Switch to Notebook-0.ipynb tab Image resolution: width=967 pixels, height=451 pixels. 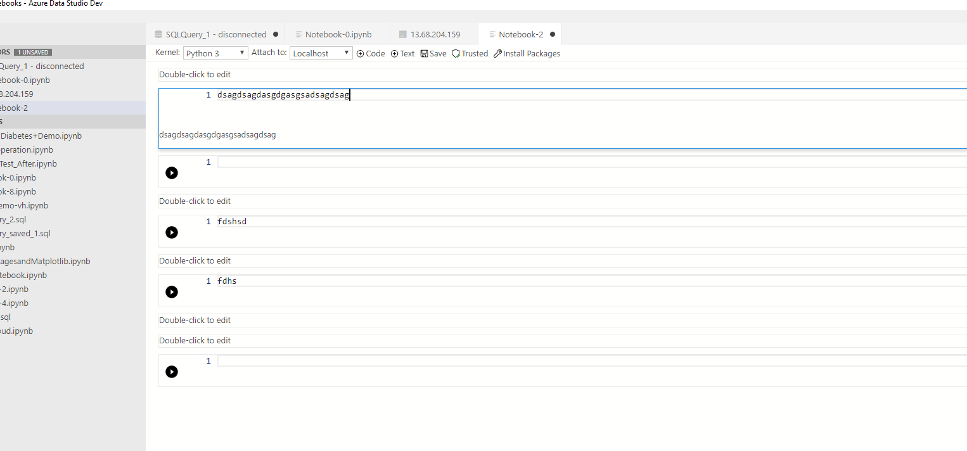pos(338,34)
